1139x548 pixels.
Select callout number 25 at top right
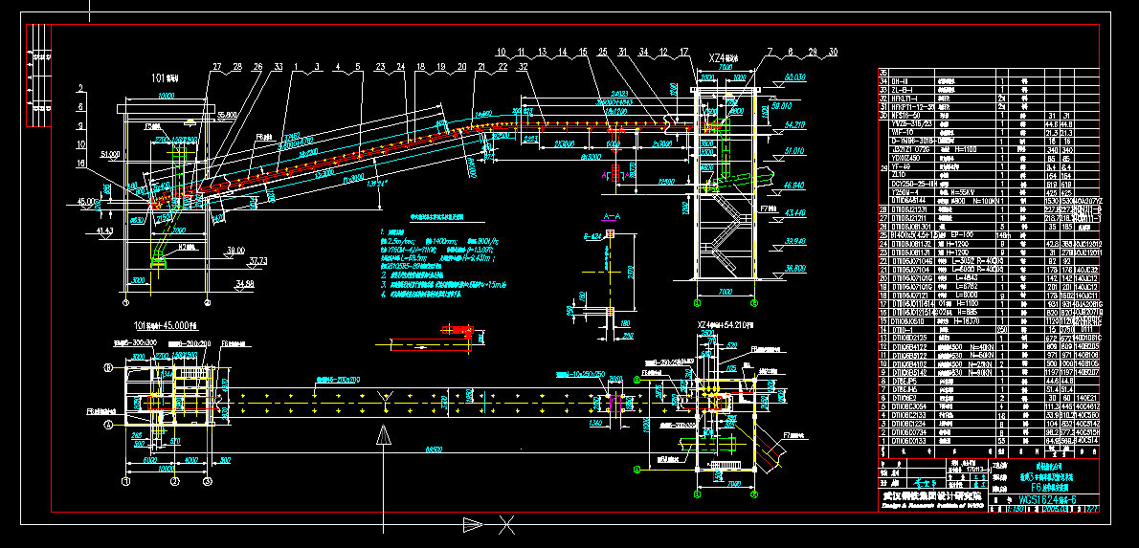(x=603, y=53)
